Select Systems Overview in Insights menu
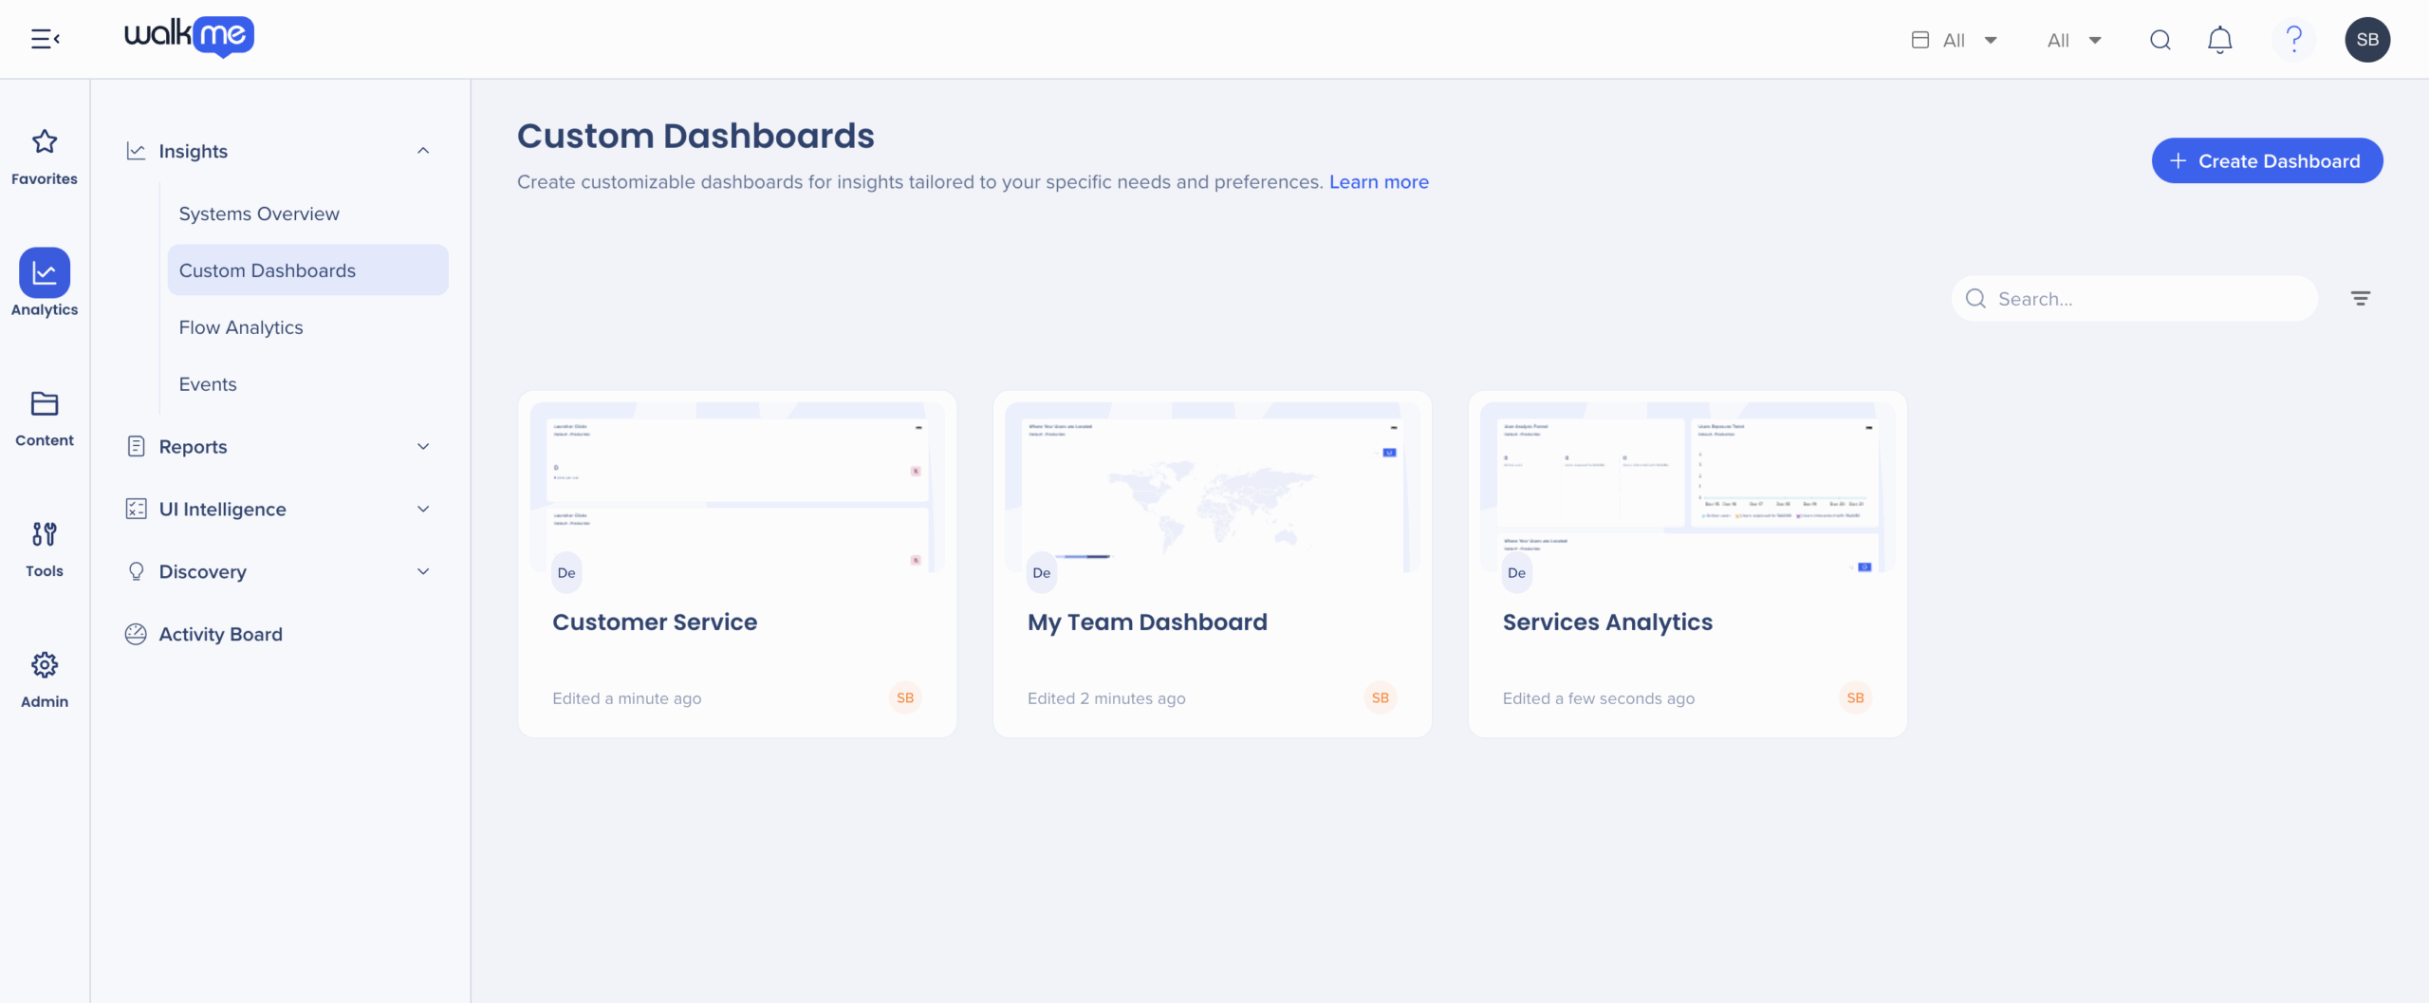 (x=259, y=214)
